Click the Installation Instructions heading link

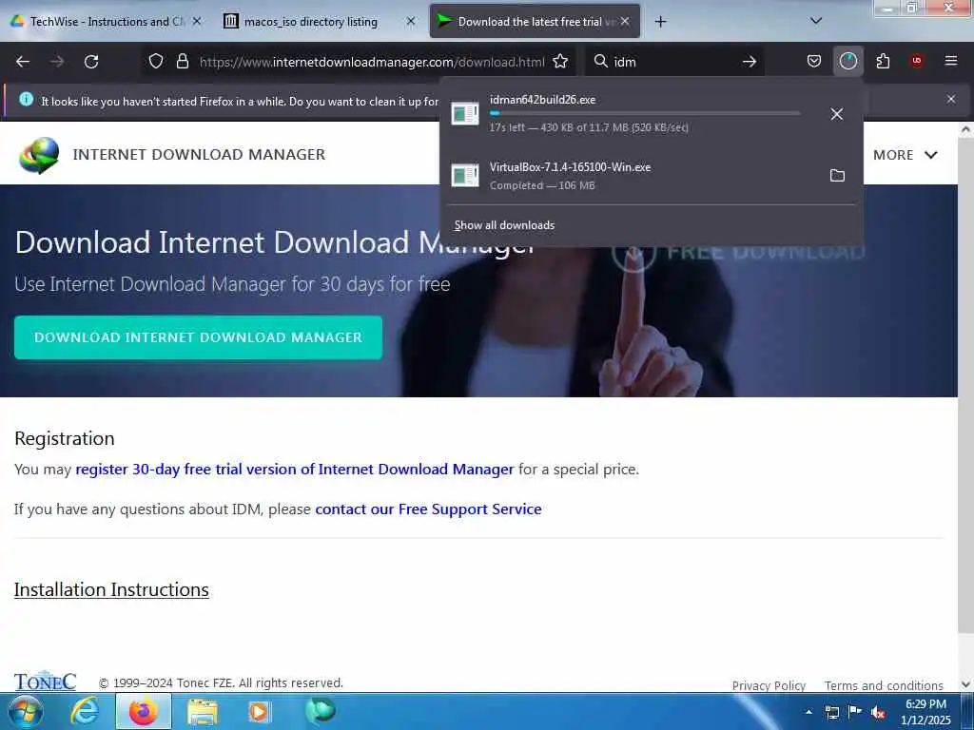(111, 589)
